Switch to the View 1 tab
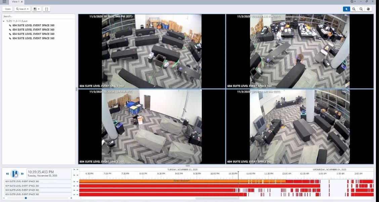This screenshot has width=379, height=202. (x=15, y=2)
